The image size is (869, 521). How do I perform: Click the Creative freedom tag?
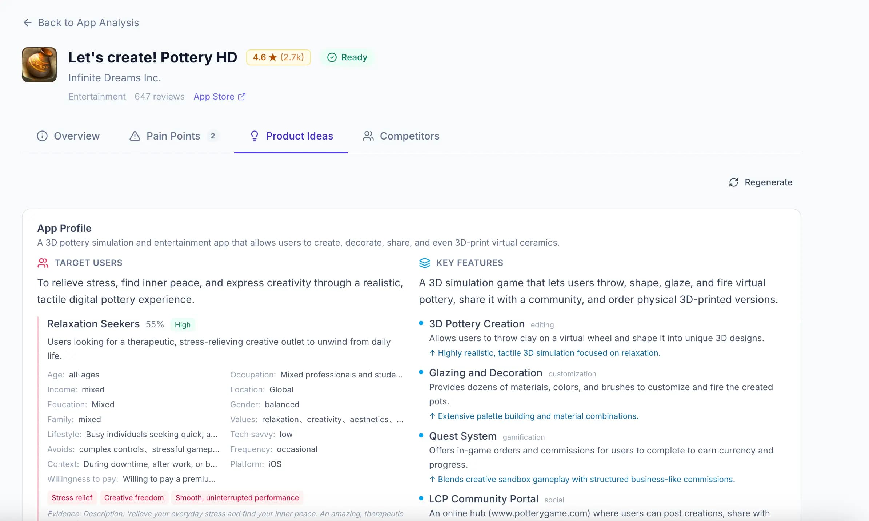pyautogui.click(x=134, y=498)
